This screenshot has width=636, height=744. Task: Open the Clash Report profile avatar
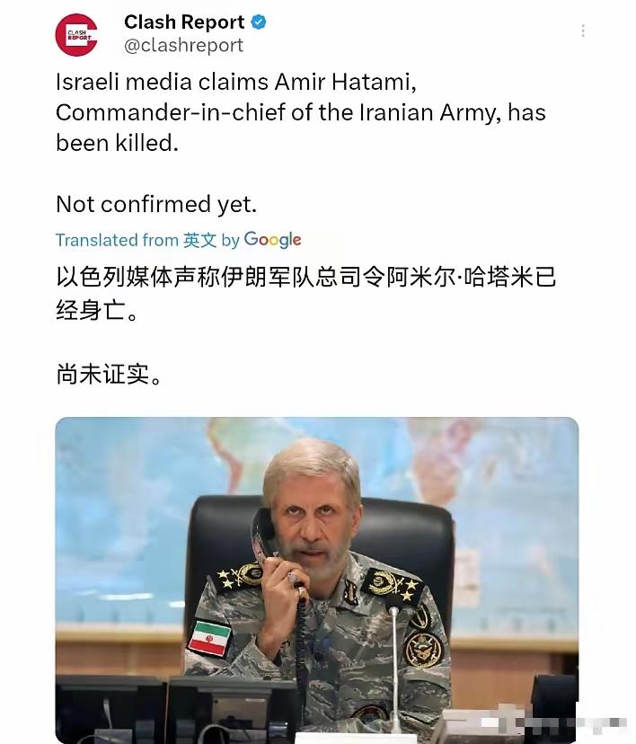pyautogui.click(x=76, y=35)
